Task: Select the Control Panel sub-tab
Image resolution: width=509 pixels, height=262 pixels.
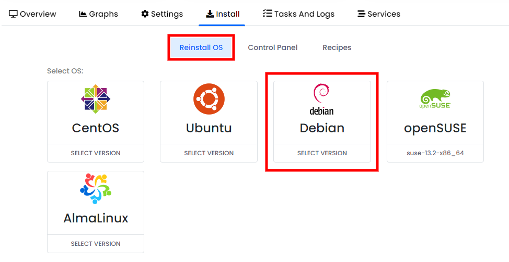Action: (273, 47)
